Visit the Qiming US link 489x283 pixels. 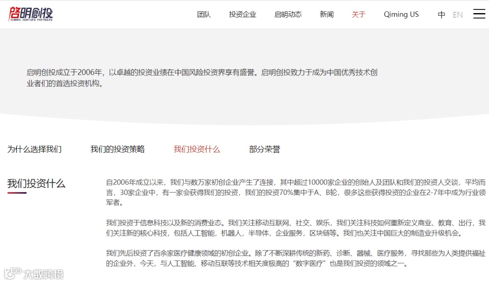[401, 14]
